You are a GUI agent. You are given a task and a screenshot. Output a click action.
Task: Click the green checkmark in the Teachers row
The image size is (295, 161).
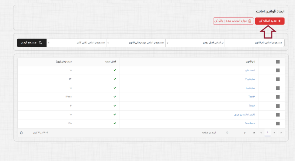point(115,123)
